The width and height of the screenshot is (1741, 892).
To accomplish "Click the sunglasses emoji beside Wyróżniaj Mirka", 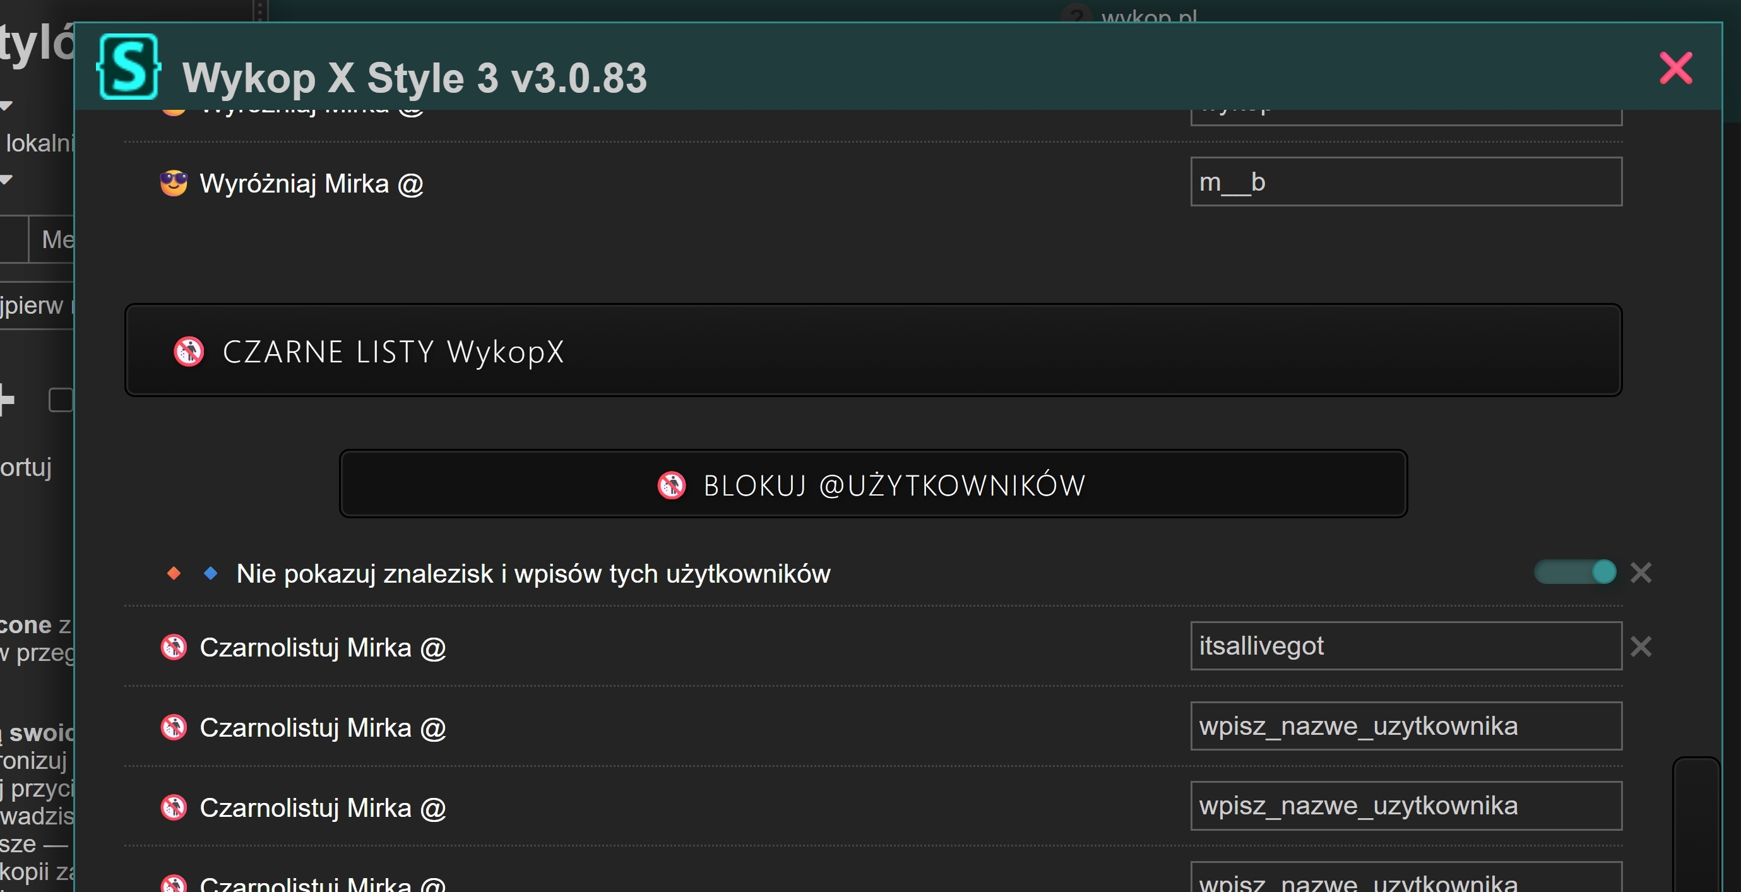I will click(x=174, y=183).
